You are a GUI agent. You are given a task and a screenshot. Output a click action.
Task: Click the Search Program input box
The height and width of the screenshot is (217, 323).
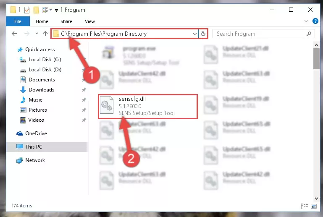click(260, 34)
